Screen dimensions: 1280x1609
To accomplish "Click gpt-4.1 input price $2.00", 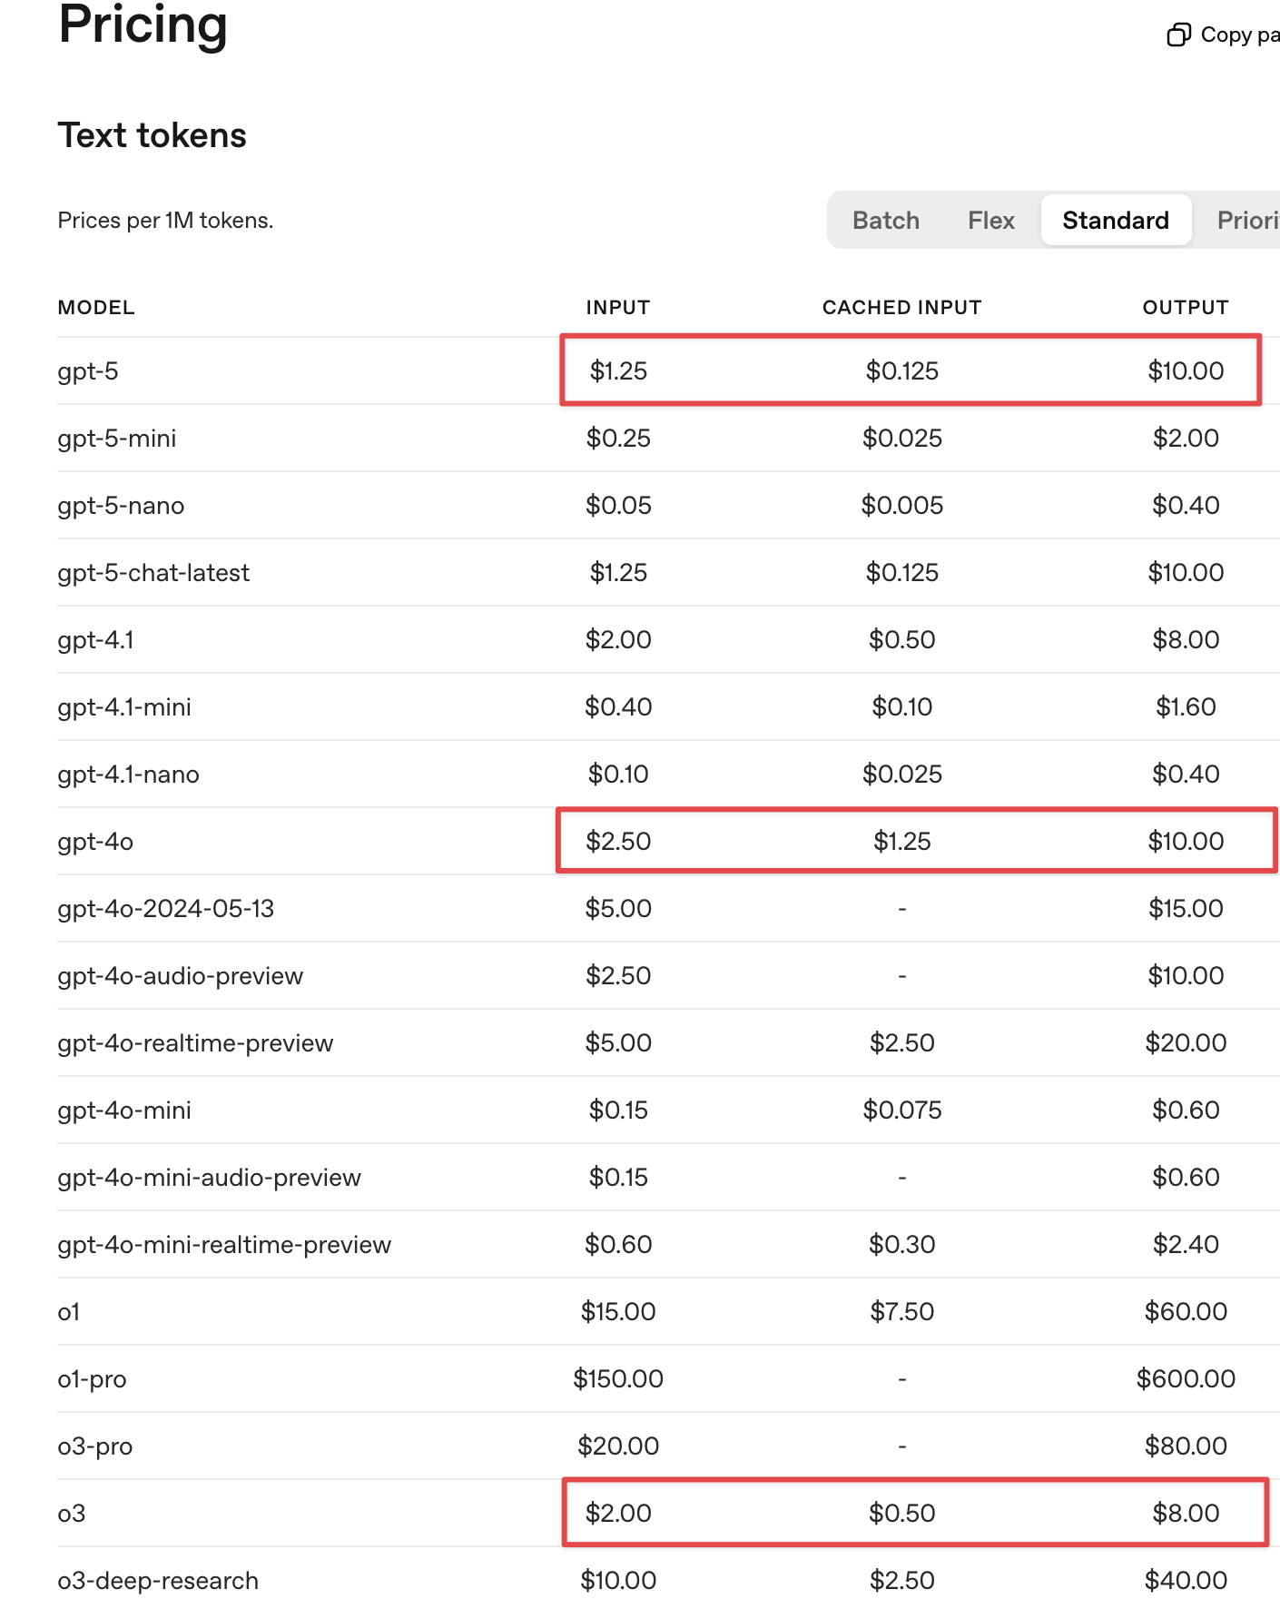I will click(618, 639).
